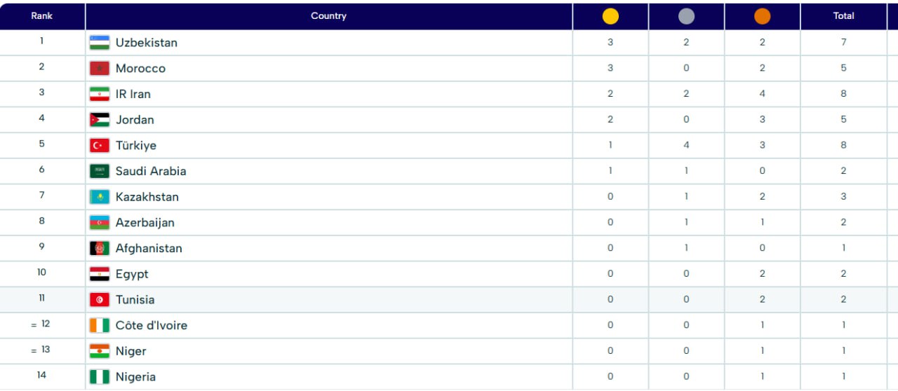The height and width of the screenshot is (391, 898).
Task: Click the Kazakhstan flag icon
Action: [x=100, y=197]
